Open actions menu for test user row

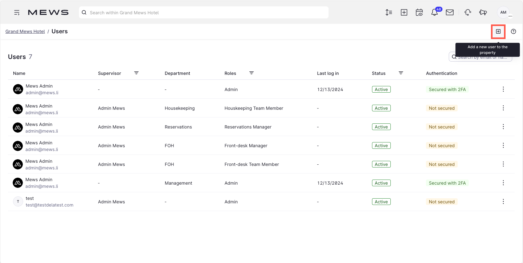click(503, 201)
